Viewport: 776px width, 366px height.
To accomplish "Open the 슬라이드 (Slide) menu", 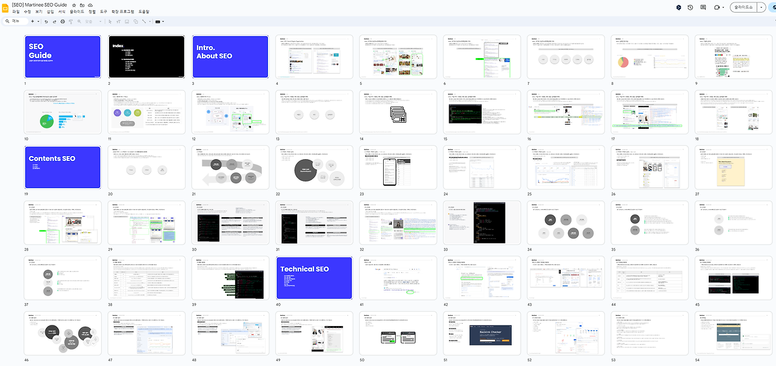I will (77, 11).
